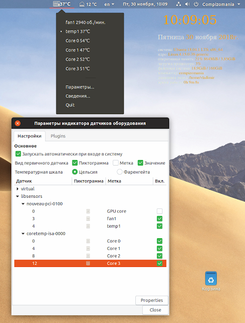Open the Compizomania user menu dropdown
The width and height of the screenshot is (245, 323).
click(x=221, y=4)
